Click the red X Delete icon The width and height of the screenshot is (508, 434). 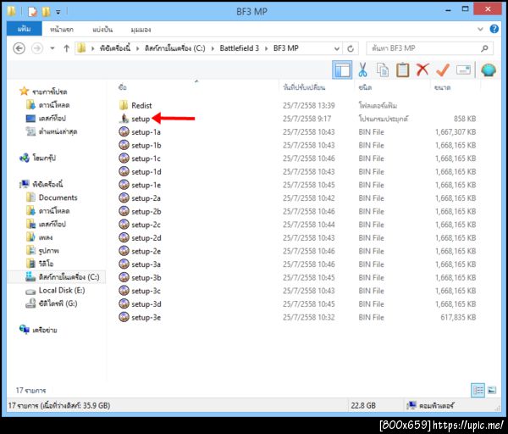click(422, 70)
